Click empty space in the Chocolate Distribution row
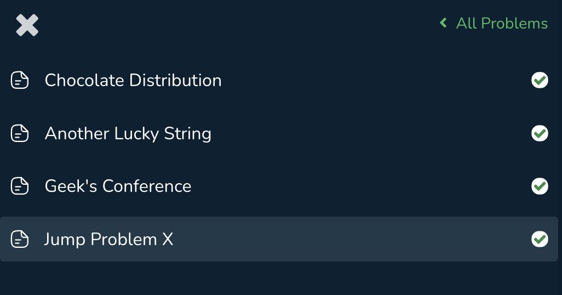 tap(376, 80)
